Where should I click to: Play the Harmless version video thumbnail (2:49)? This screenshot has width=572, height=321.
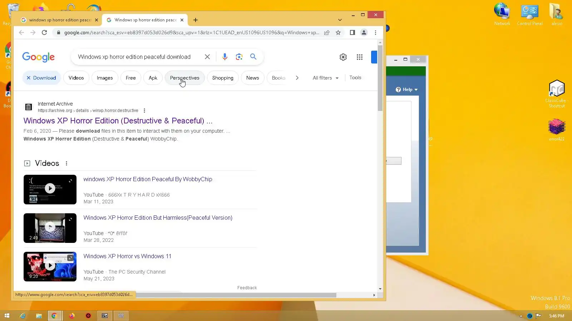[50, 228]
